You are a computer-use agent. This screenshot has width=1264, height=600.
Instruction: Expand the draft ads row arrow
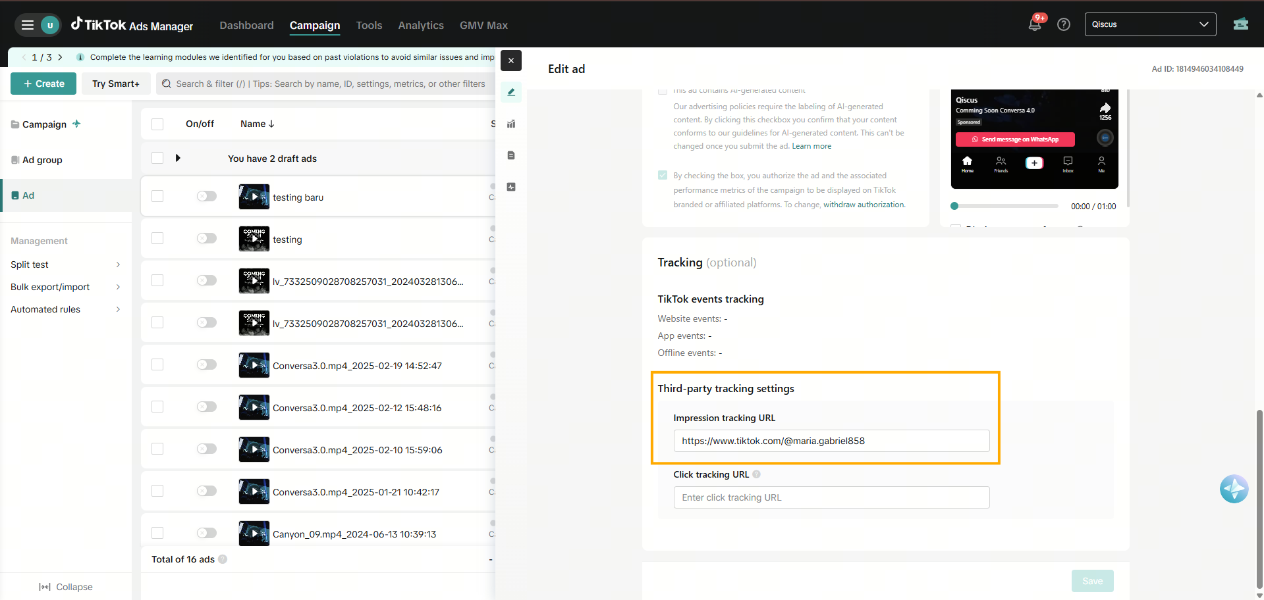coord(178,159)
